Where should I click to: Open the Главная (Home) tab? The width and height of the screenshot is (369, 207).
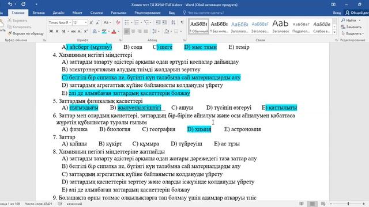18,13
